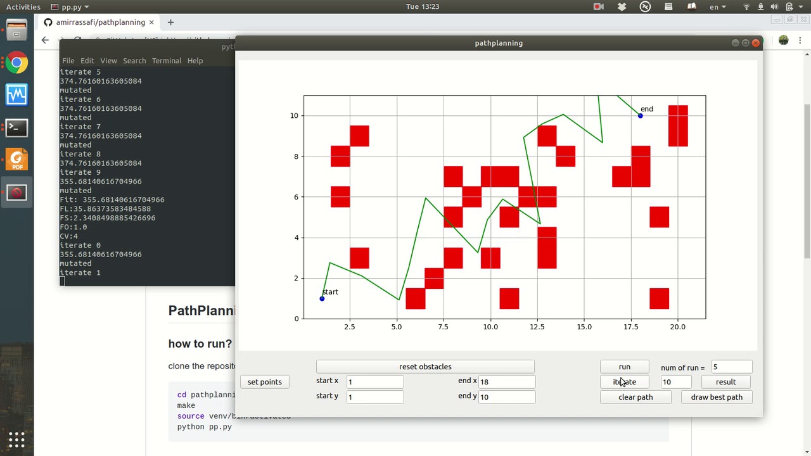Click 'FL:35.86373583484588' line in the terminal
Viewport: 811px width, 456px height.
click(105, 209)
